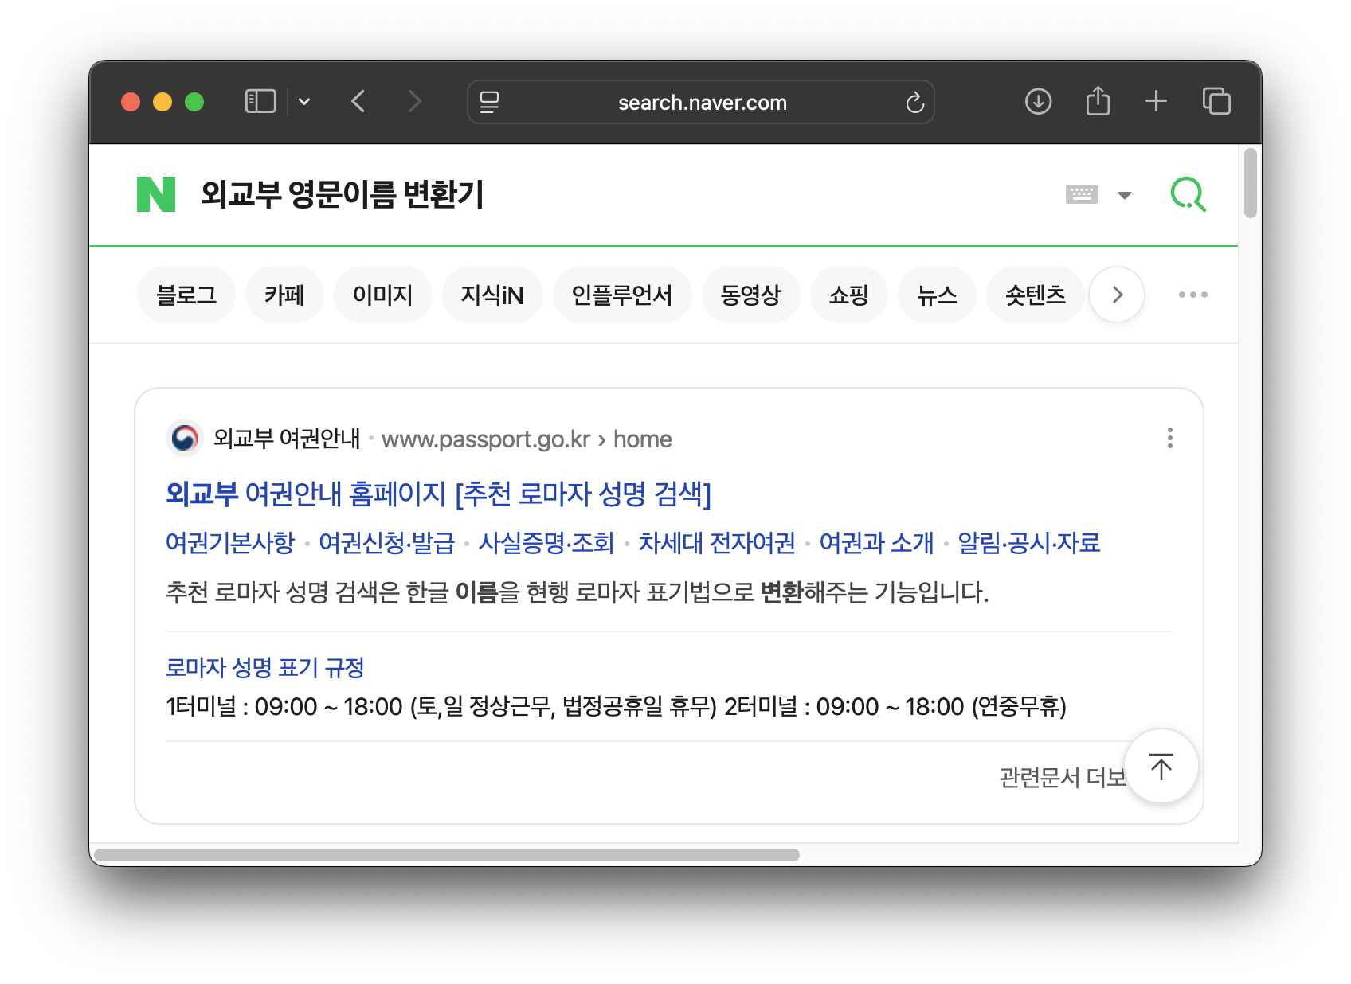Show Safari tab overview
Screen dimensions: 1351x984
tap(1216, 102)
